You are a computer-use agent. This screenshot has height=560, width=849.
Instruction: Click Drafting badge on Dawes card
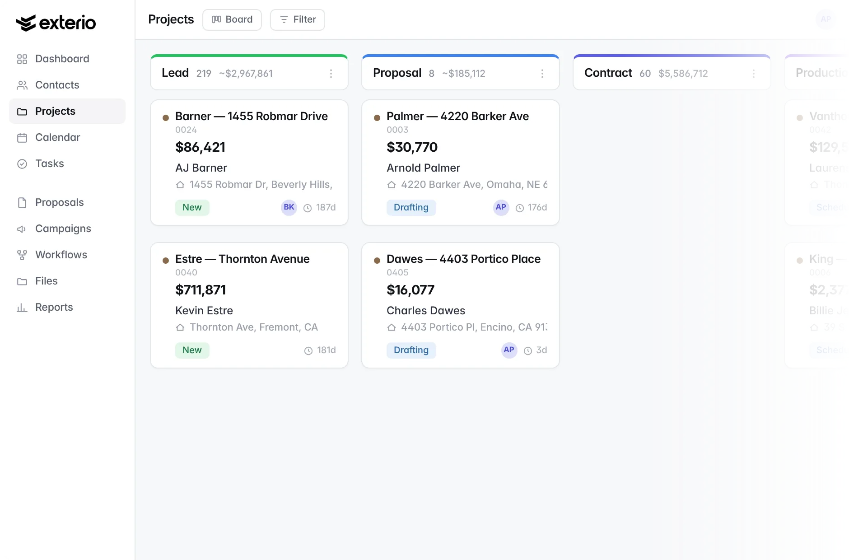point(411,350)
